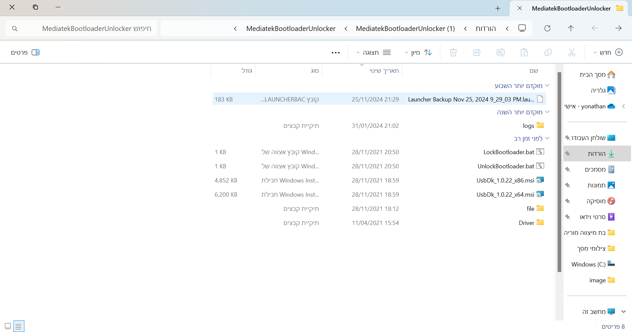
Task: Click the Paste clipboard icon
Action: tap(524, 52)
